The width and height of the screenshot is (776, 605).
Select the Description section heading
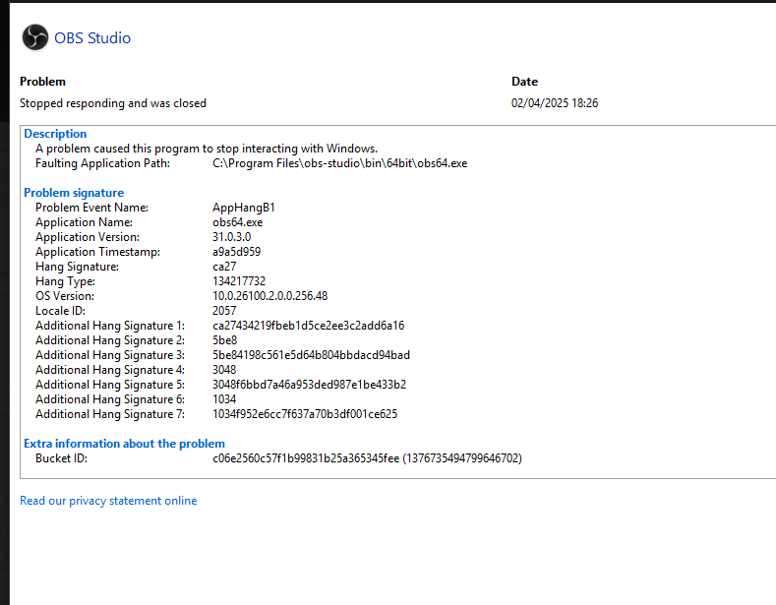[x=55, y=134]
